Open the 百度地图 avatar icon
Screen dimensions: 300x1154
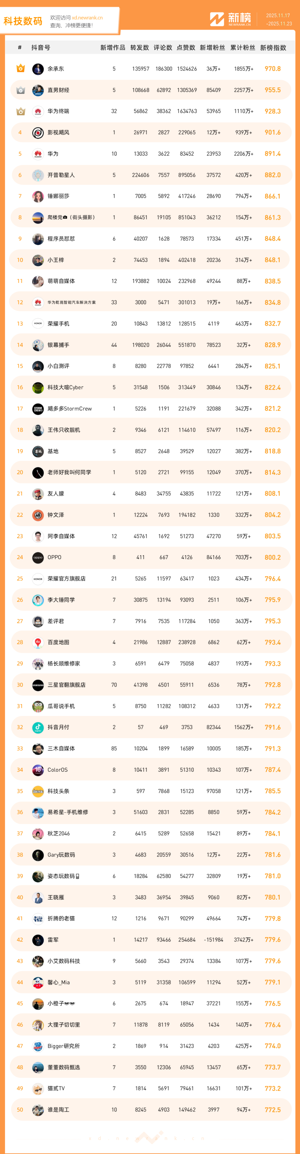click(x=38, y=642)
